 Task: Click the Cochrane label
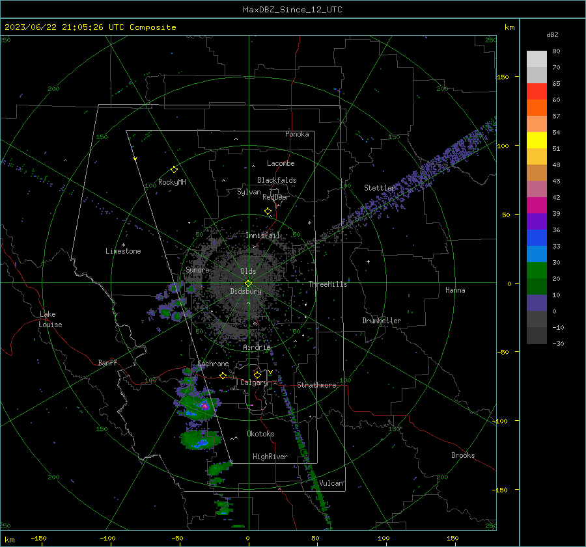click(213, 364)
